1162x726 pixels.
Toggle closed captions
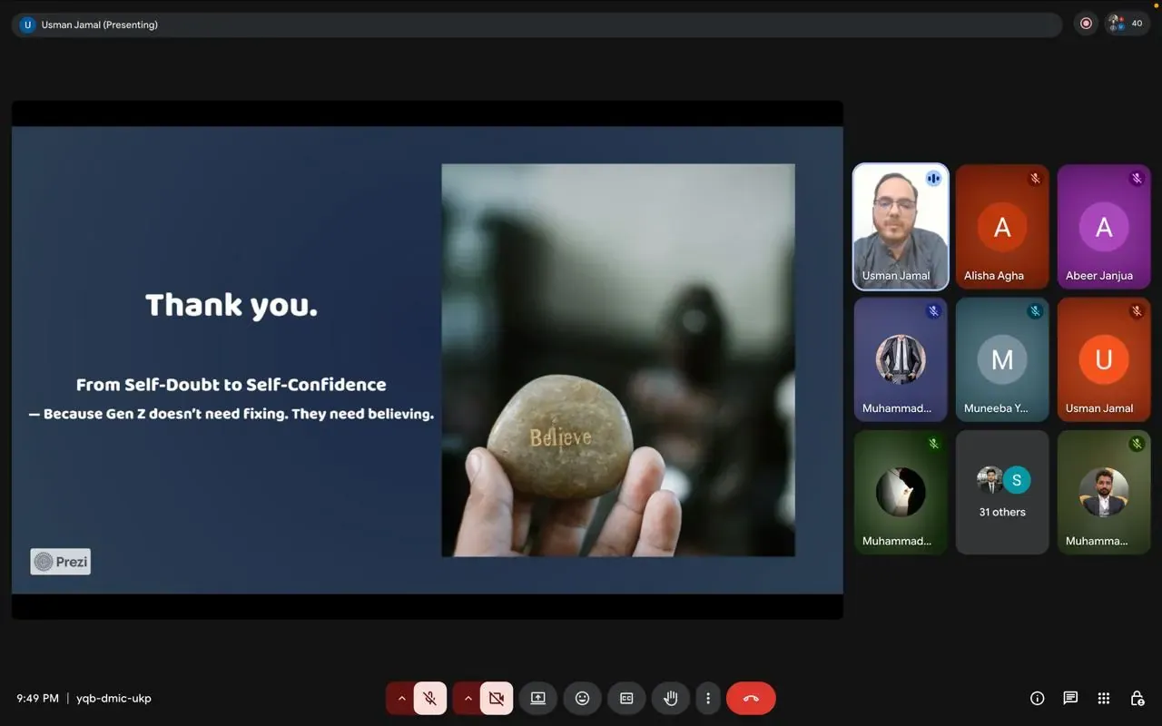tap(626, 699)
